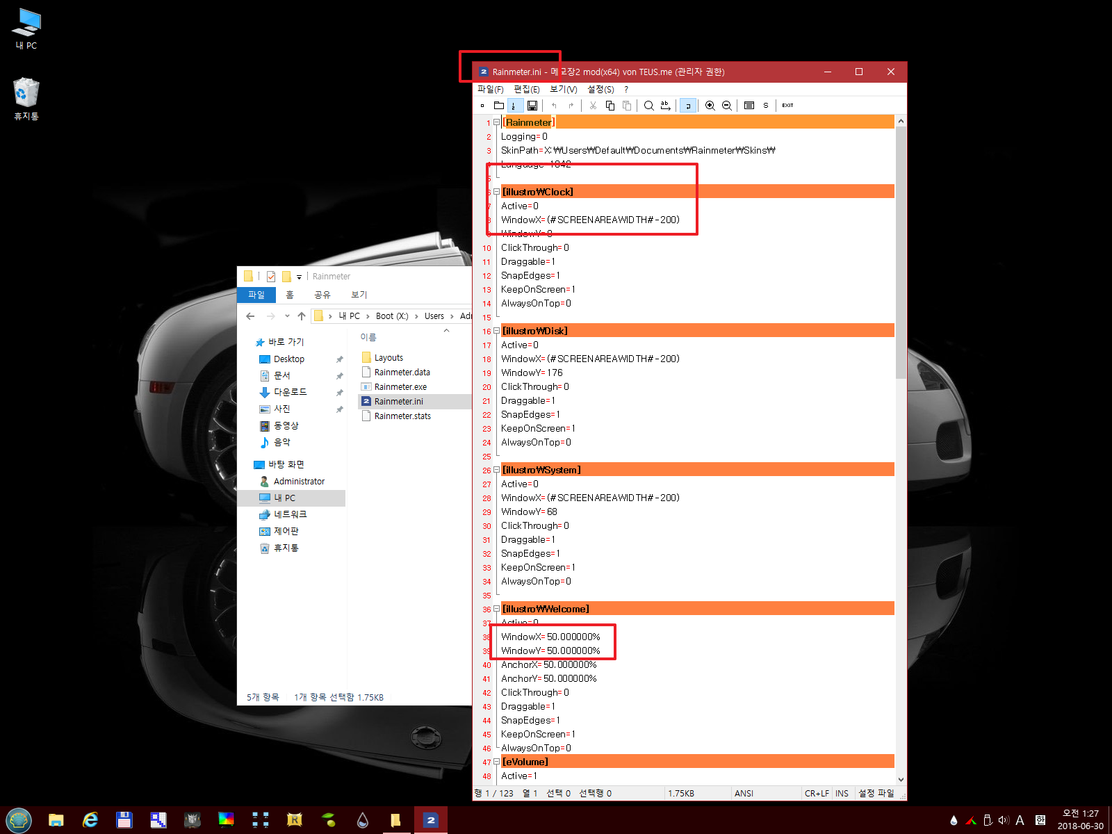The height and width of the screenshot is (834, 1112).
Task: Toggle INS mode in status bar
Action: (842, 794)
